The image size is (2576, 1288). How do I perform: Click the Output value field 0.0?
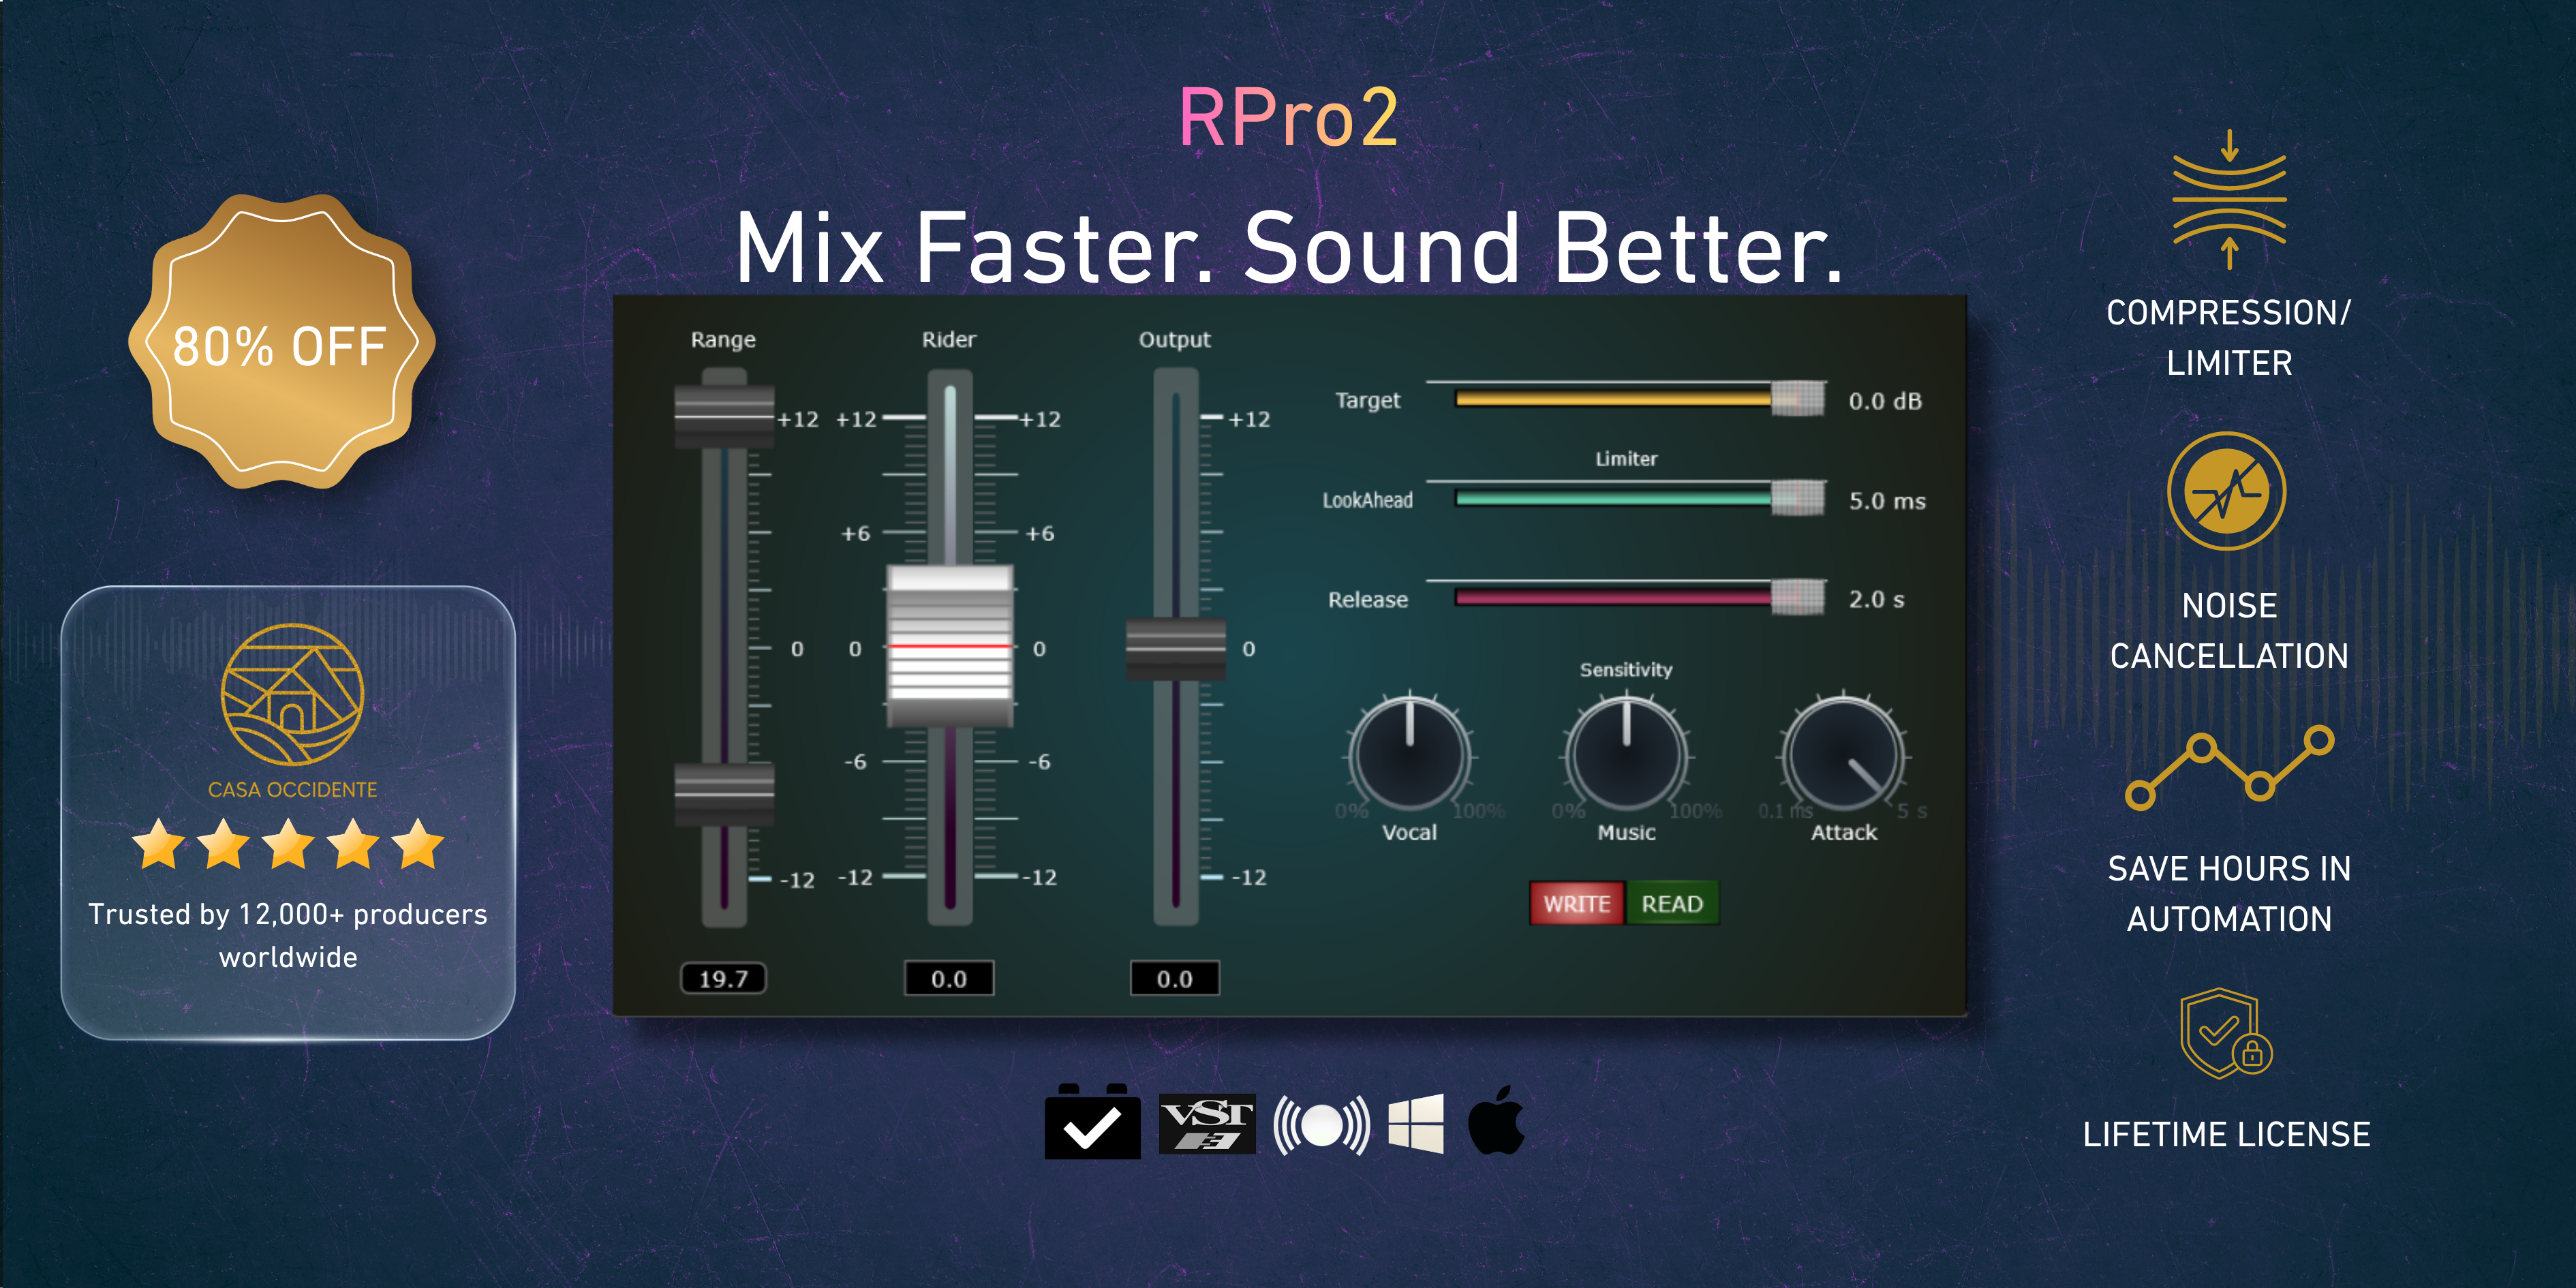[1175, 978]
